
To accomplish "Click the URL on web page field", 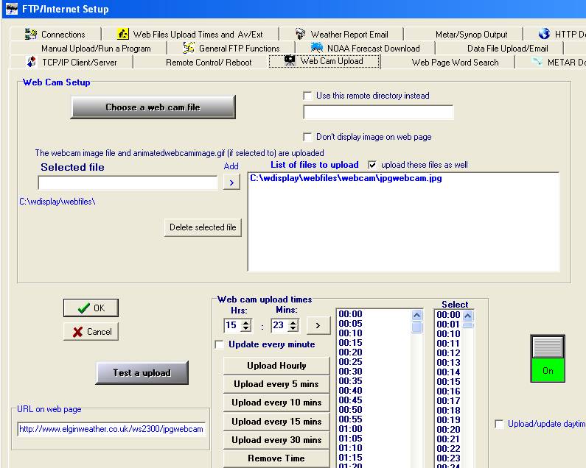I will tap(111, 429).
